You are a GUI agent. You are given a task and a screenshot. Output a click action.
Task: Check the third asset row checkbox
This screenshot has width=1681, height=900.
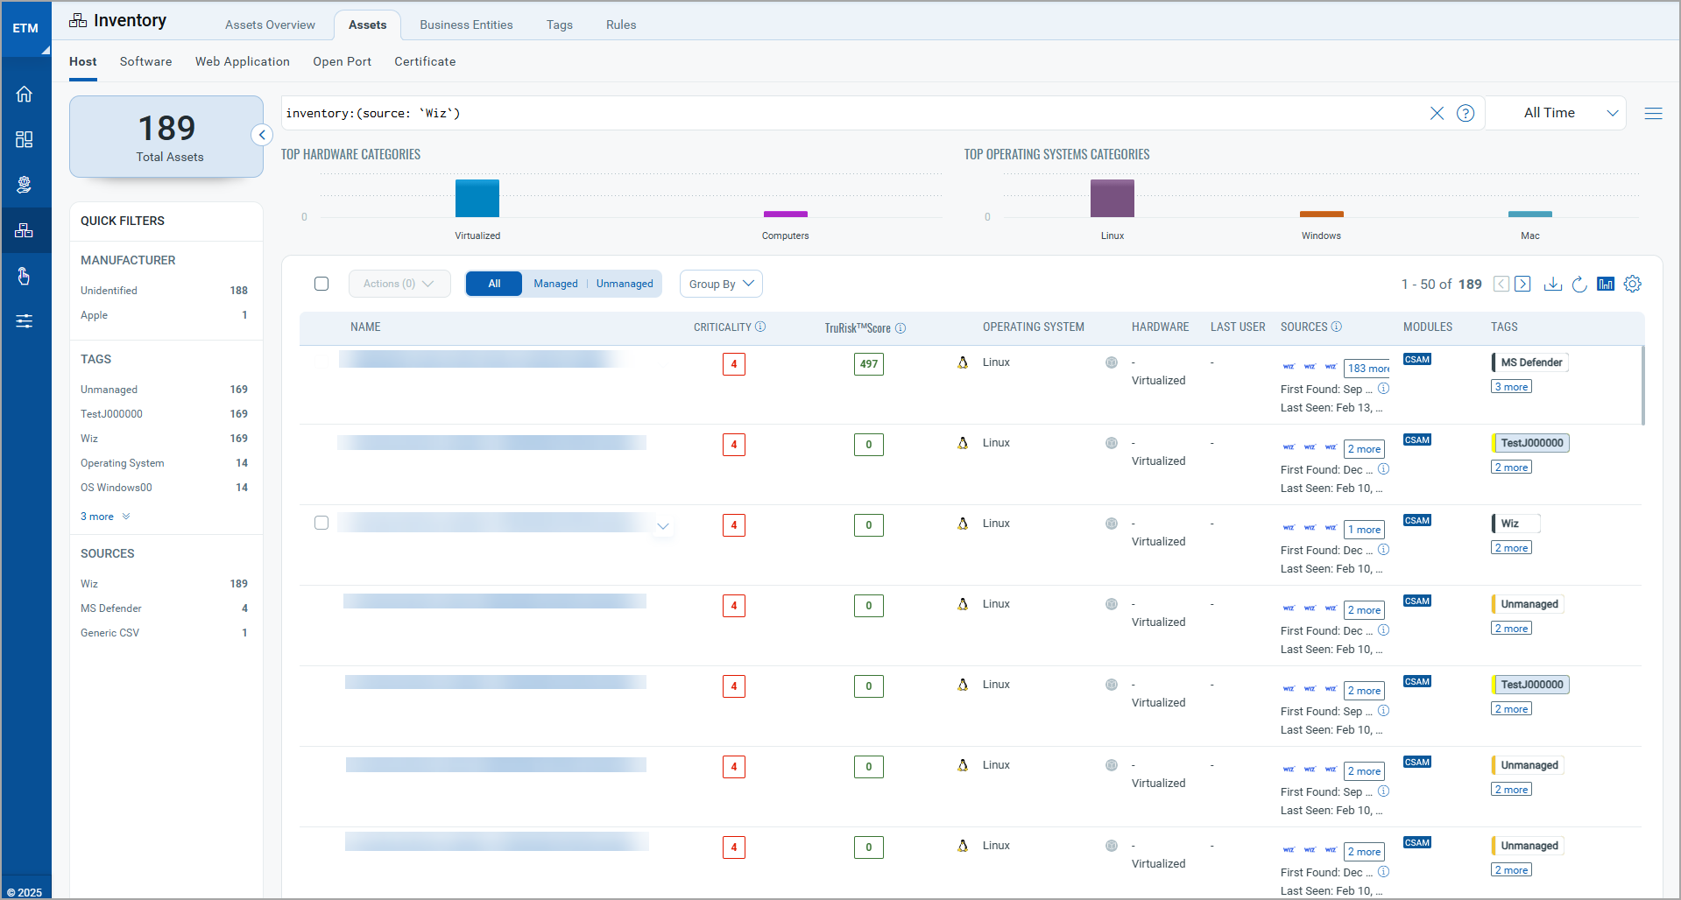[321, 523]
